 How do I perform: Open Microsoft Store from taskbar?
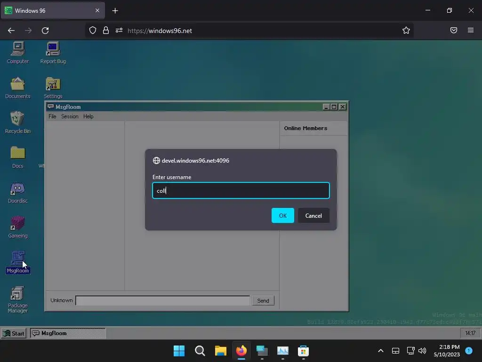click(x=304, y=351)
